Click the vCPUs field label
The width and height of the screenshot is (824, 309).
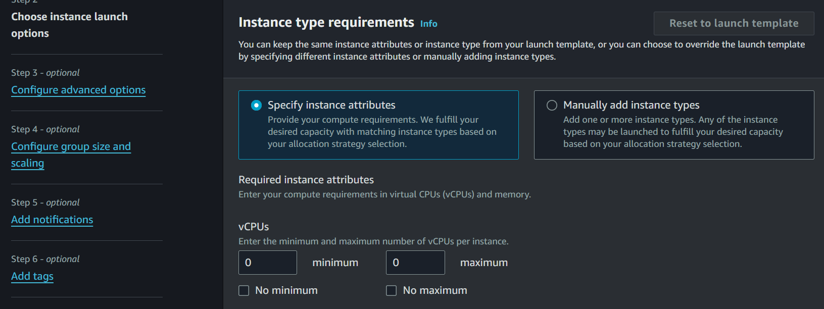coord(254,227)
